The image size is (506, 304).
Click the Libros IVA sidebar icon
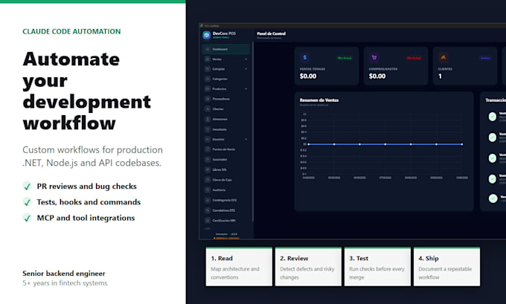click(208, 169)
